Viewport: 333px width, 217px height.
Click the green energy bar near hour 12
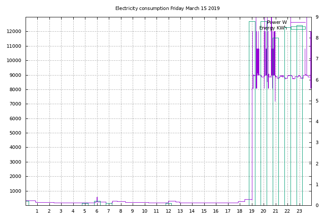click(169, 204)
